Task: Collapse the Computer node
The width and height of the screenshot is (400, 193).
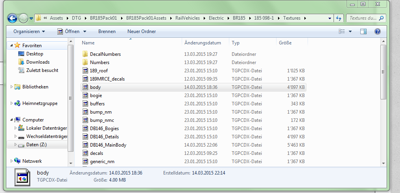Action: click(11, 120)
